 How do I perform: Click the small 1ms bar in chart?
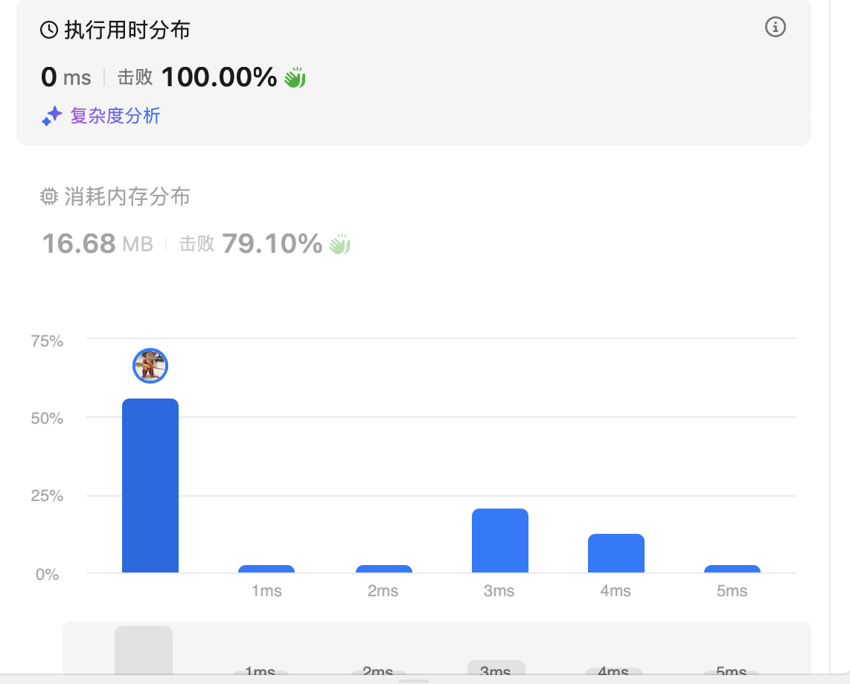pos(266,569)
